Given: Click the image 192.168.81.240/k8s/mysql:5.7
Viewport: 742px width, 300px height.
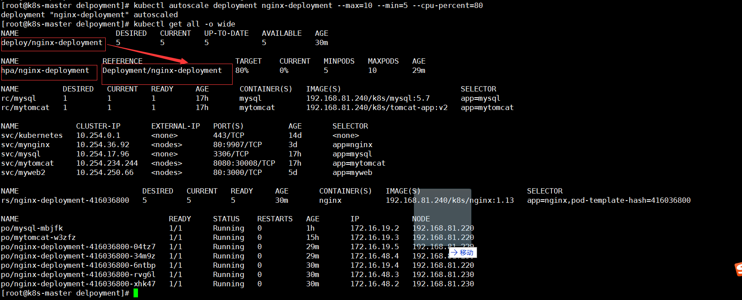Looking at the screenshot, I should (x=368, y=98).
